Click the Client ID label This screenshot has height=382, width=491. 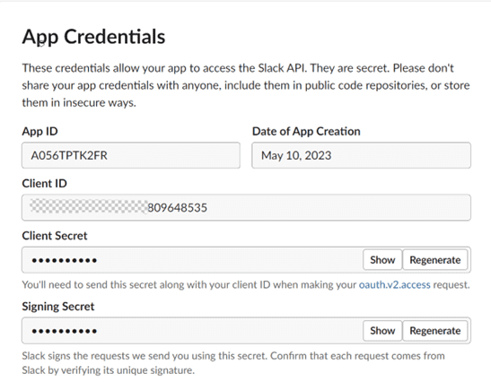pyautogui.click(x=45, y=183)
